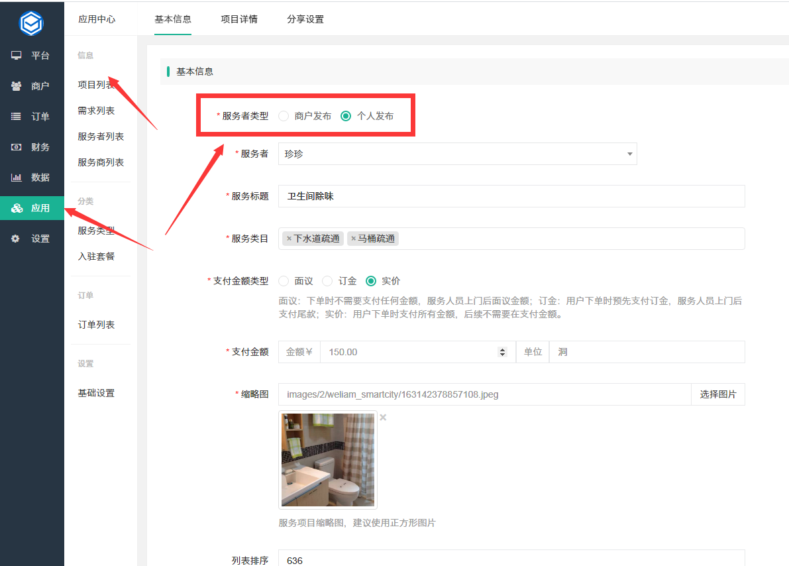Select the 个人发布 radio option
The image size is (789, 566).
pos(346,116)
